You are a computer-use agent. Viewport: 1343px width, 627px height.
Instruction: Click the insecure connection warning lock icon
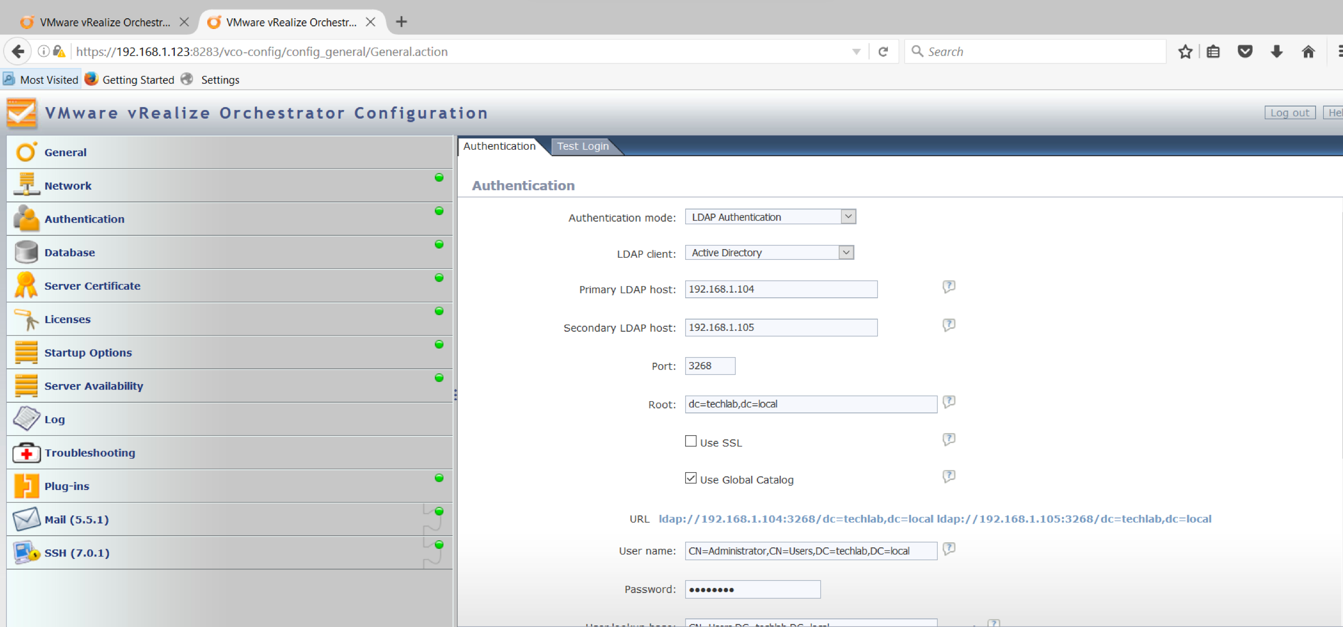tap(59, 51)
